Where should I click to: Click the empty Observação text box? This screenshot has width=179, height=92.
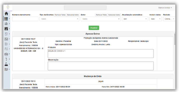click(100, 66)
